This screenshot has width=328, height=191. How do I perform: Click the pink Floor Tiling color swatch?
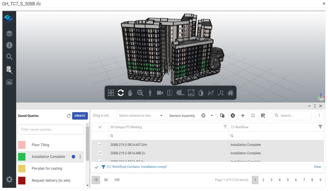click(x=22, y=145)
